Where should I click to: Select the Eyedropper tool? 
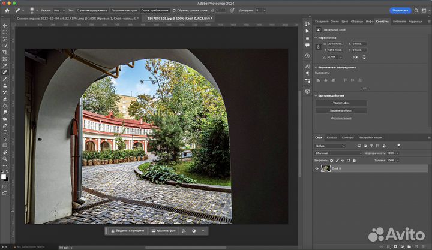[x=5, y=65]
